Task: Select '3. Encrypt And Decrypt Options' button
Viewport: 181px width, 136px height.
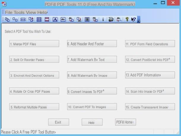Action: click(x=34, y=75)
